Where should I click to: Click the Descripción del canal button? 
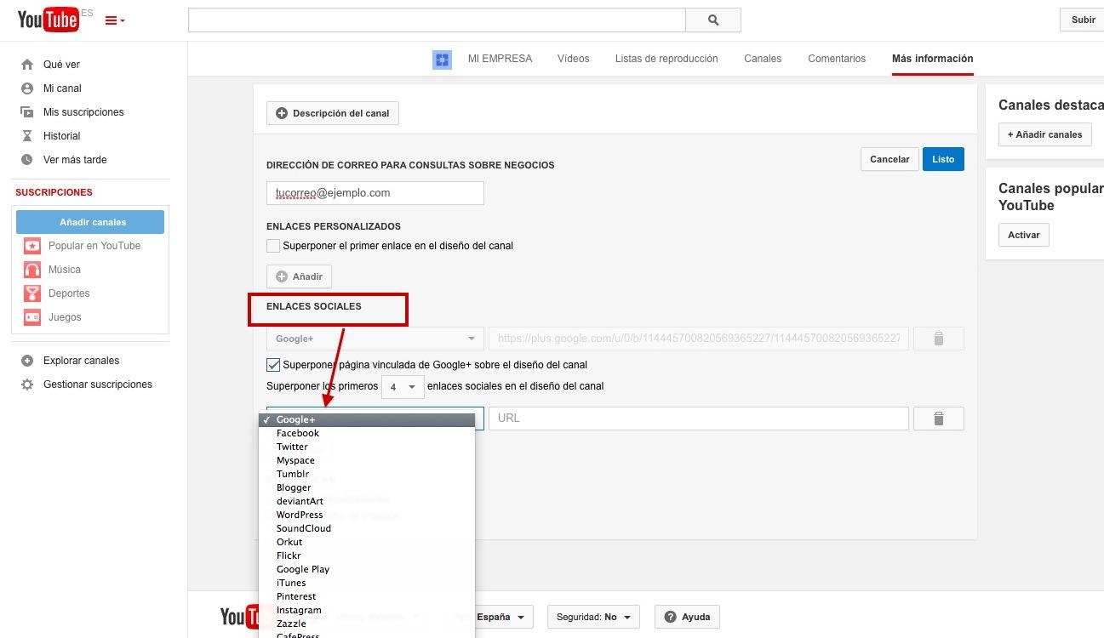[333, 113]
